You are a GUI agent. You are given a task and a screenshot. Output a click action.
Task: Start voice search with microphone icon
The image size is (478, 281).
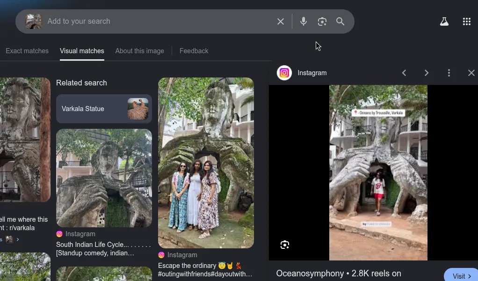coord(304,21)
